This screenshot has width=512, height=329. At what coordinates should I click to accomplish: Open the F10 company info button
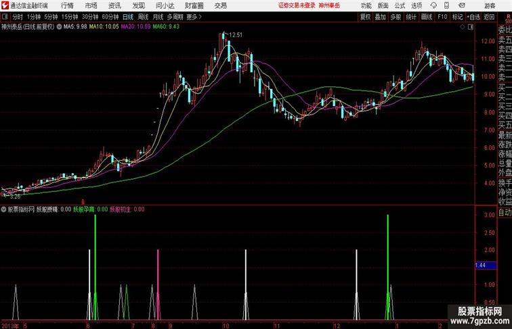(442, 17)
